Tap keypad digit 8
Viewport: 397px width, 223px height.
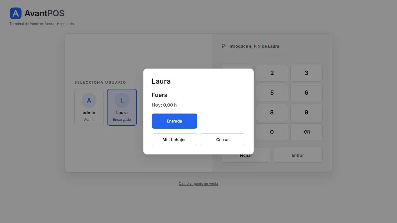point(272,112)
